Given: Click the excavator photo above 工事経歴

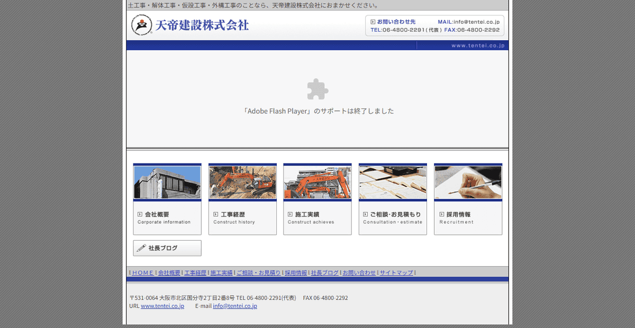Looking at the screenshot, I should click(x=242, y=181).
